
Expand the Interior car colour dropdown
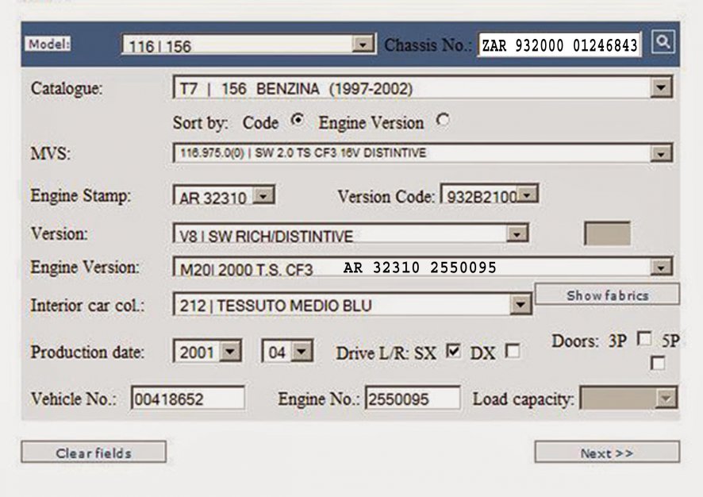pyautogui.click(x=521, y=304)
